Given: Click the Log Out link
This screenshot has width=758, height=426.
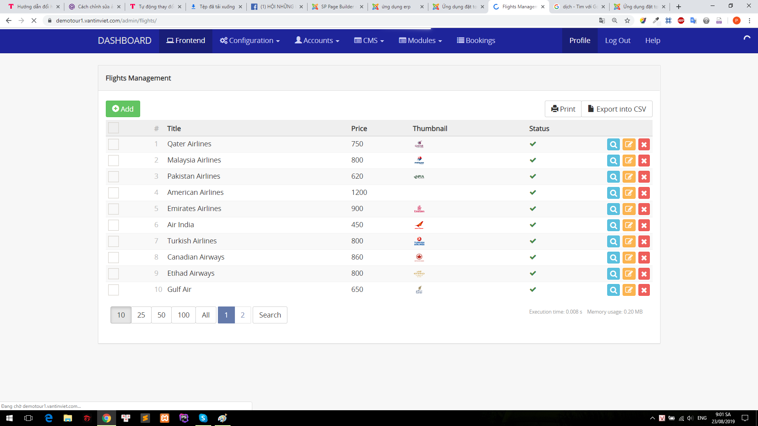Looking at the screenshot, I should [617, 41].
